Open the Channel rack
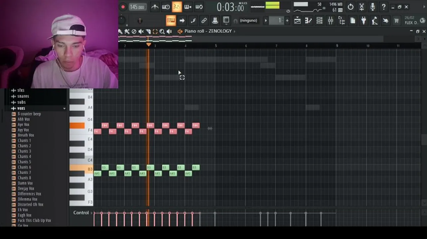427x239 pixels. 319,21
